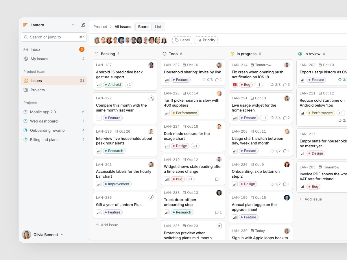Switch to the List view

click(158, 27)
